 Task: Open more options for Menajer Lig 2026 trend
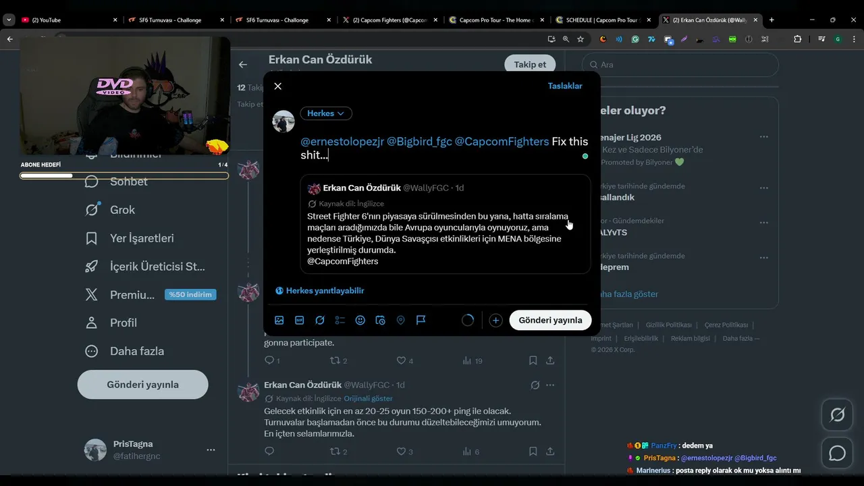click(x=763, y=137)
